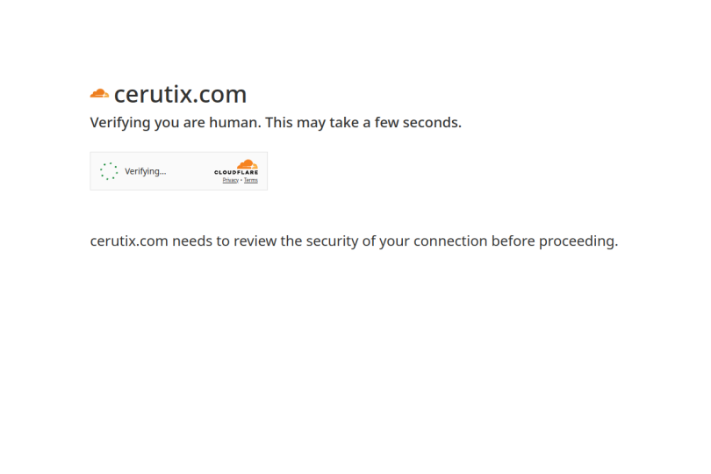Click the orange cloud icon beside cerutix.com heading
Screen dimensions: 711x474
tap(99, 94)
